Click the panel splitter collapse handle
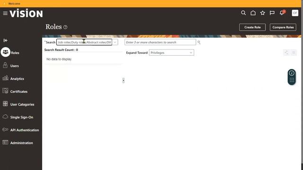303x170 pixels. (x=123, y=80)
